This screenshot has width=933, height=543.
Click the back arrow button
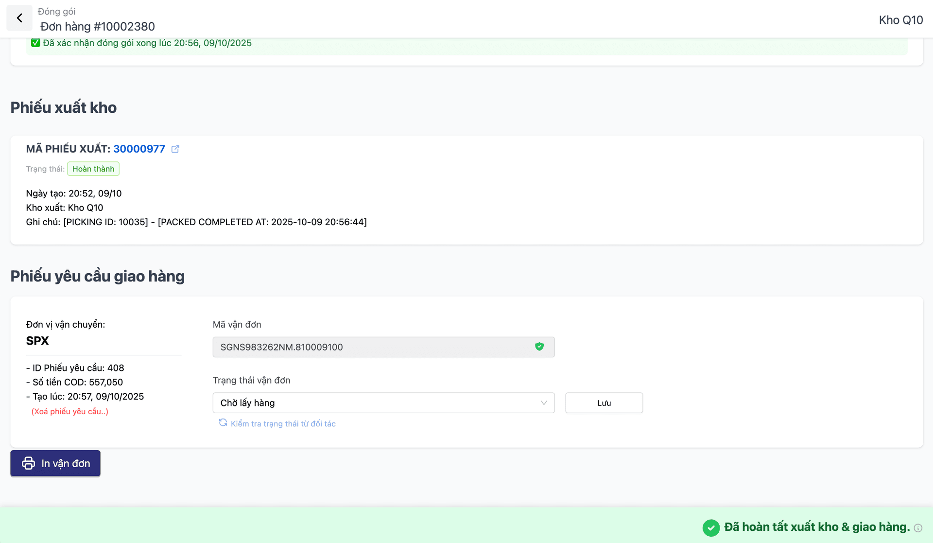pos(19,18)
